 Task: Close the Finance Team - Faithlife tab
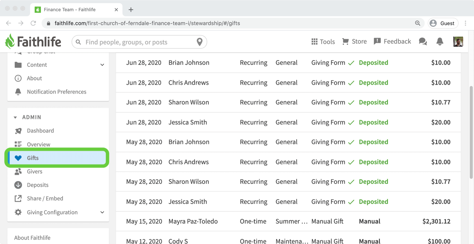(x=116, y=10)
